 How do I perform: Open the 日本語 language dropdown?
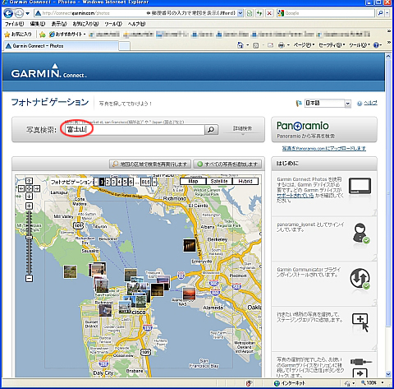[328, 103]
